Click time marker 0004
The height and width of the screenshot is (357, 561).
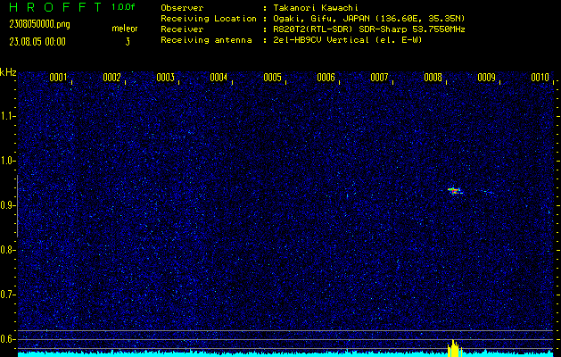[219, 78]
